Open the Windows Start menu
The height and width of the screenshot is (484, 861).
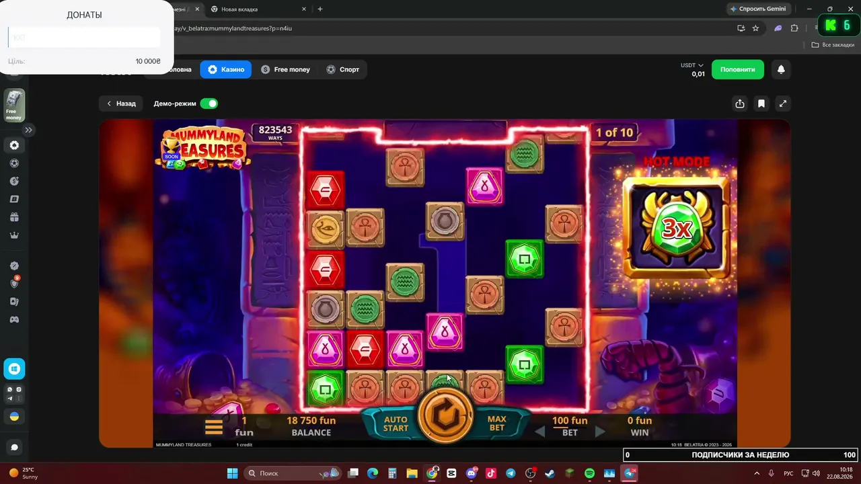click(x=232, y=473)
